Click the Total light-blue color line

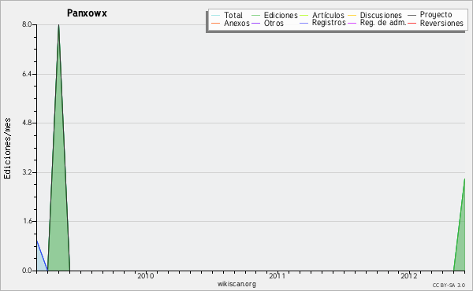point(216,15)
